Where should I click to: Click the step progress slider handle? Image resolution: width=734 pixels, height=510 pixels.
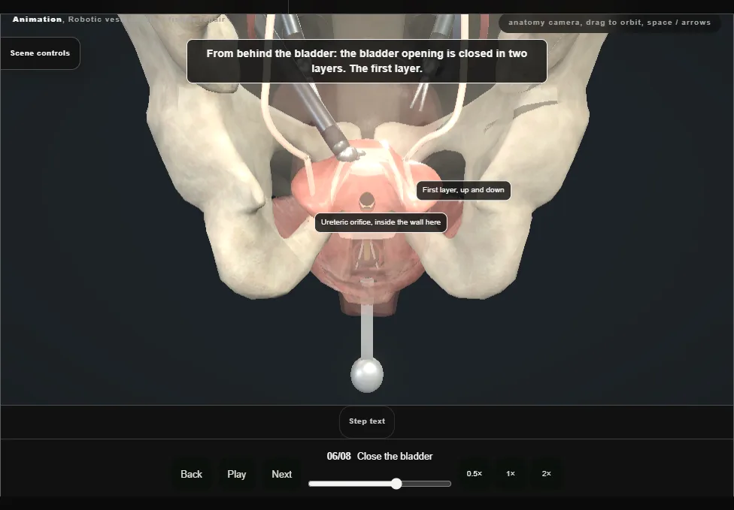[x=396, y=484]
